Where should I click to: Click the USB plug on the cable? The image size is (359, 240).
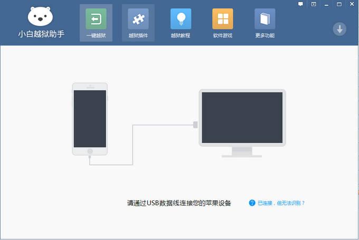pyautogui.click(x=196, y=125)
